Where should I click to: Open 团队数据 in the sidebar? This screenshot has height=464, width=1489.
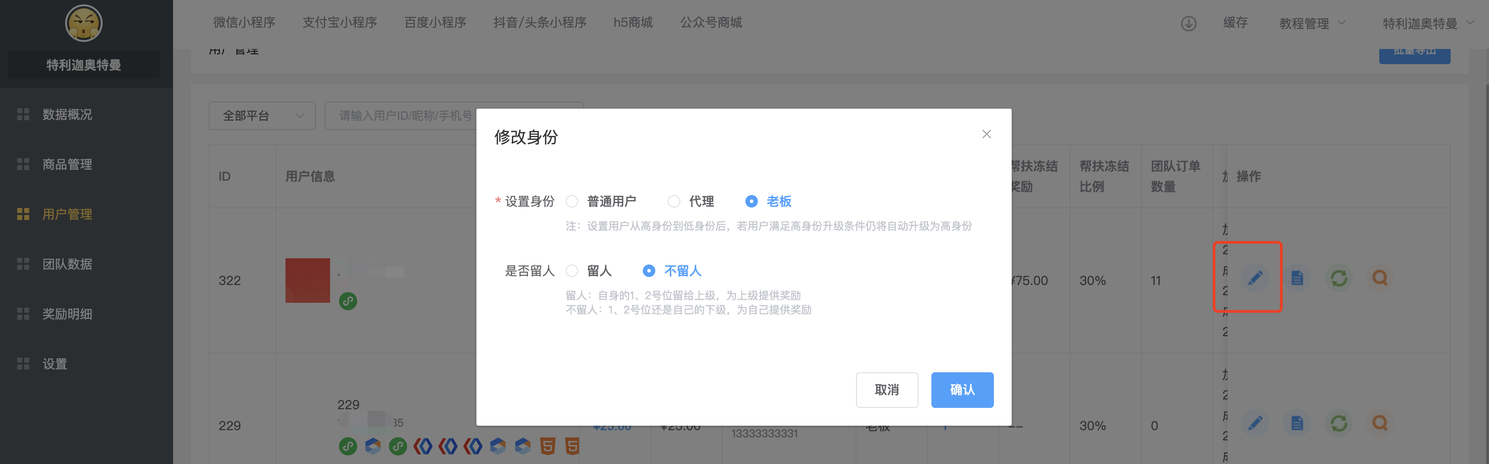67,265
